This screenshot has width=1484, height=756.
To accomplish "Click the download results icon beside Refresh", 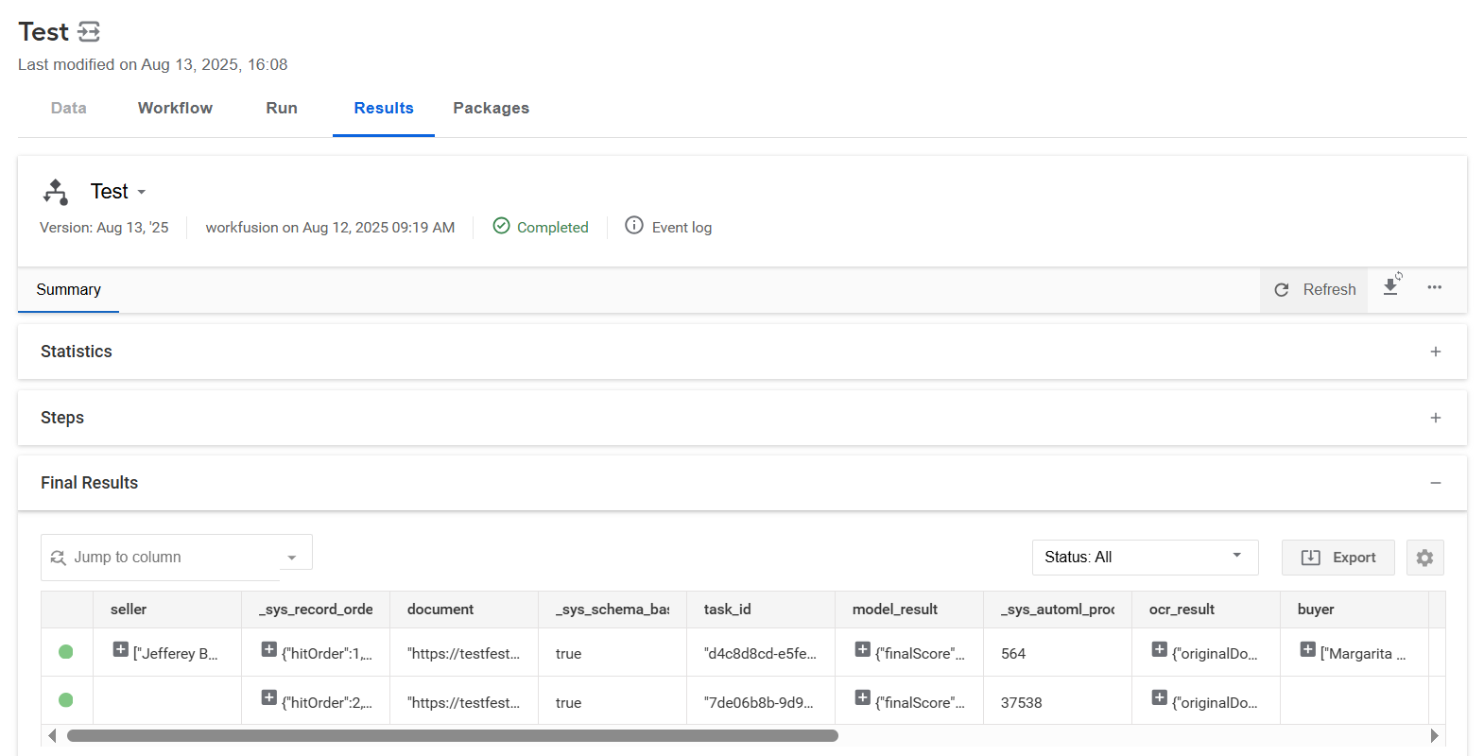I will click(x=1391, y=286).
